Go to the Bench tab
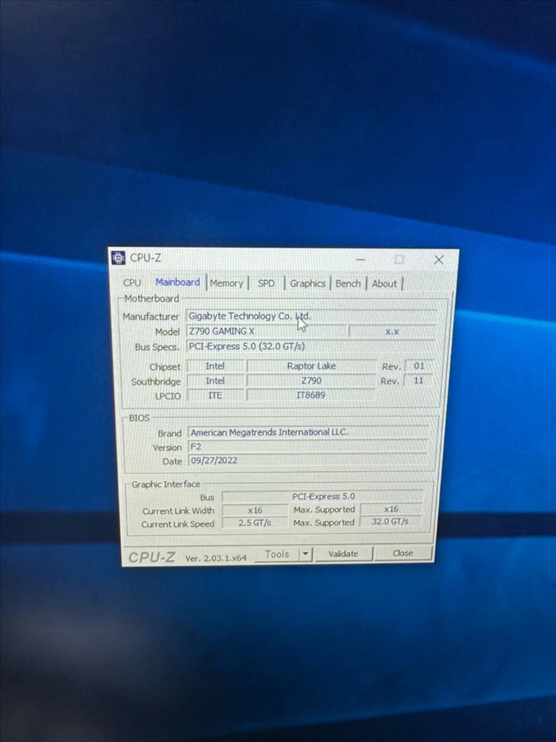 pos(348,283)
